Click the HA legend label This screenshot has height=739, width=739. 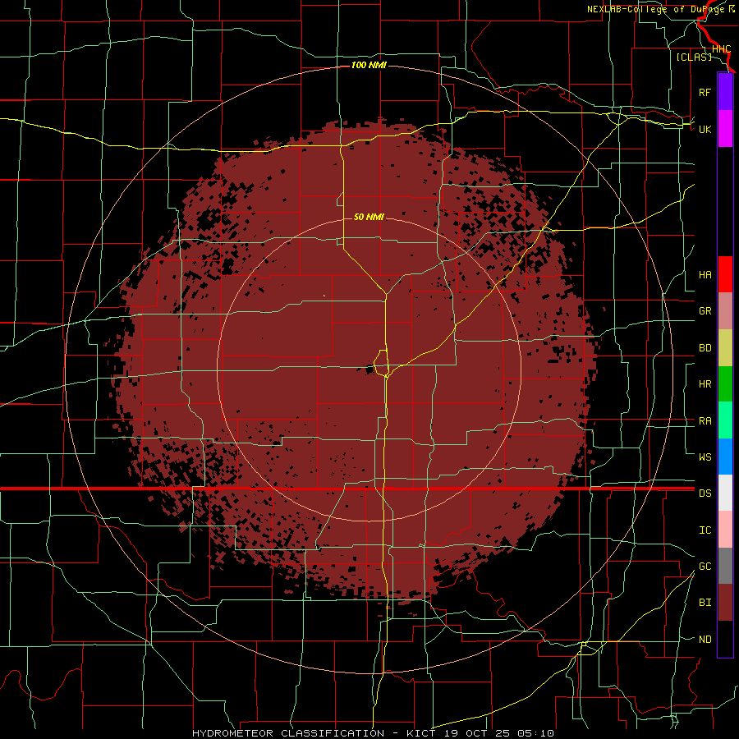pos(705,275)
